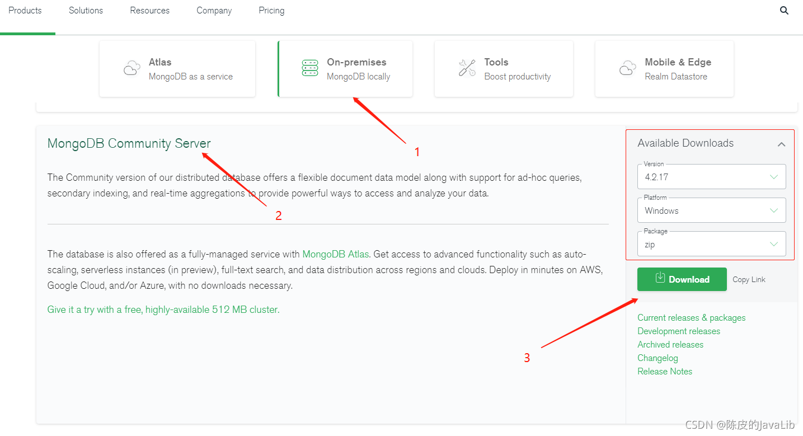The height and width of the screenshot is (436, 803).
Task: Open the Package zip dropdown
Action: coord(711,244)
